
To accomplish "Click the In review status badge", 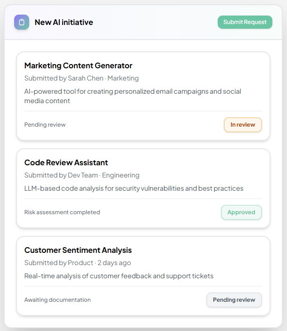I will 243,125.
